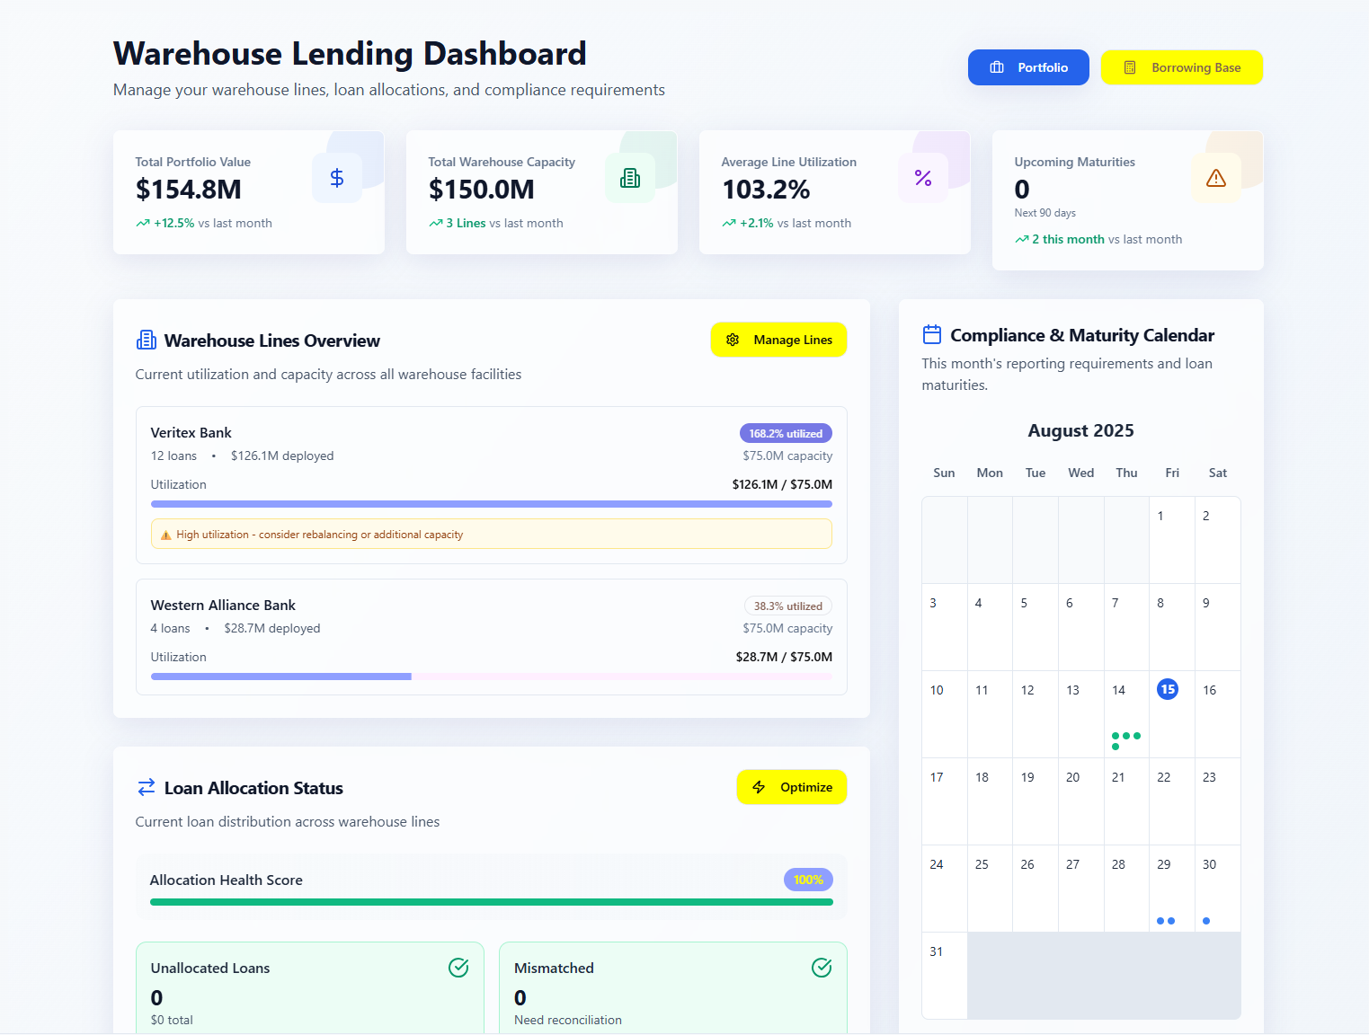Switch to the Borrowing Base view

[x=1182, y=67]
